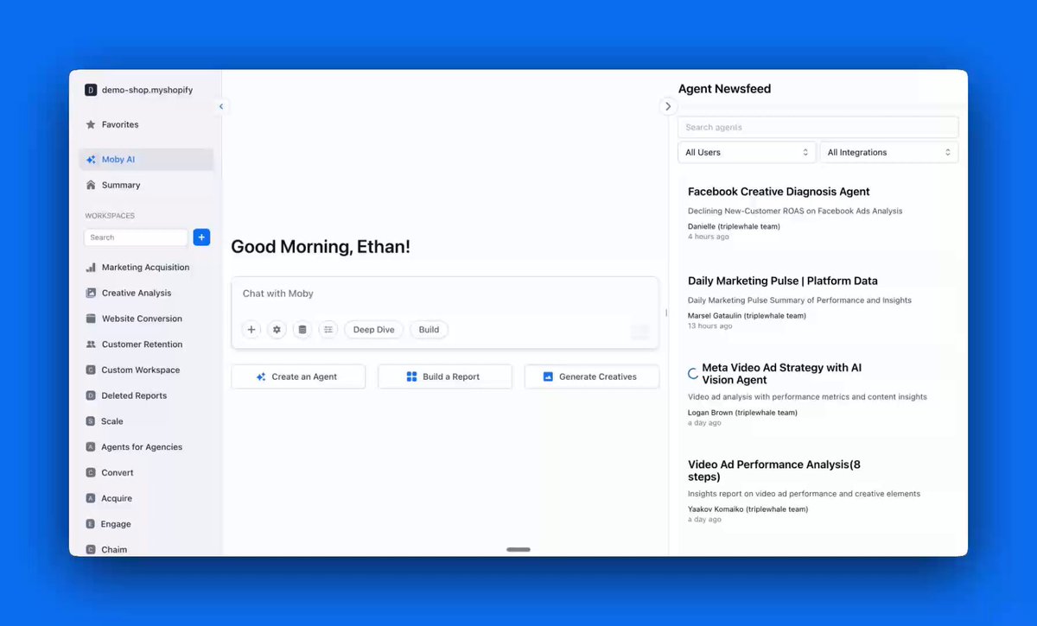Click the Marketing Acquisition bar chart icon
The width and height of the screenshot is (1037, 626).
[91, 268]
